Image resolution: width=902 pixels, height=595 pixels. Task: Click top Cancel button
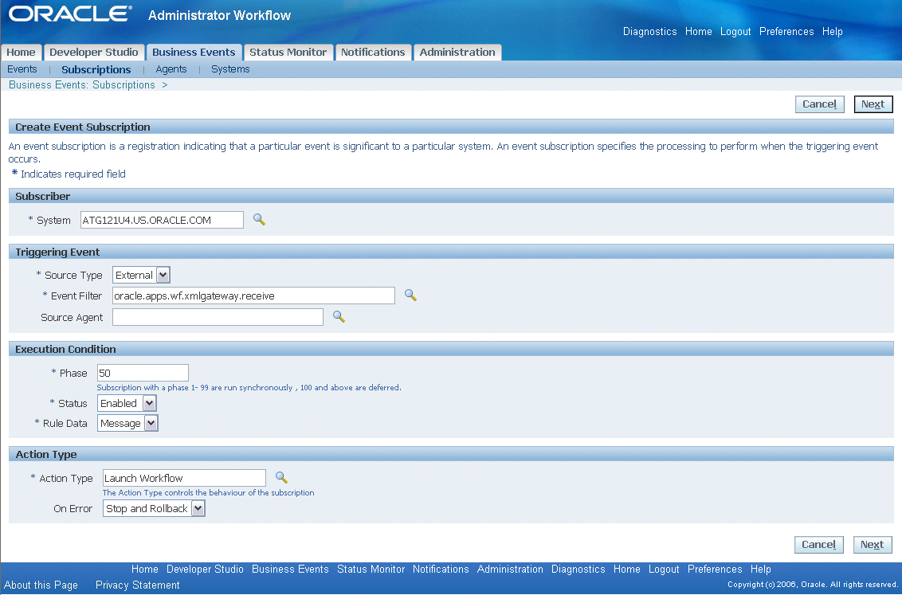(820, 104)
